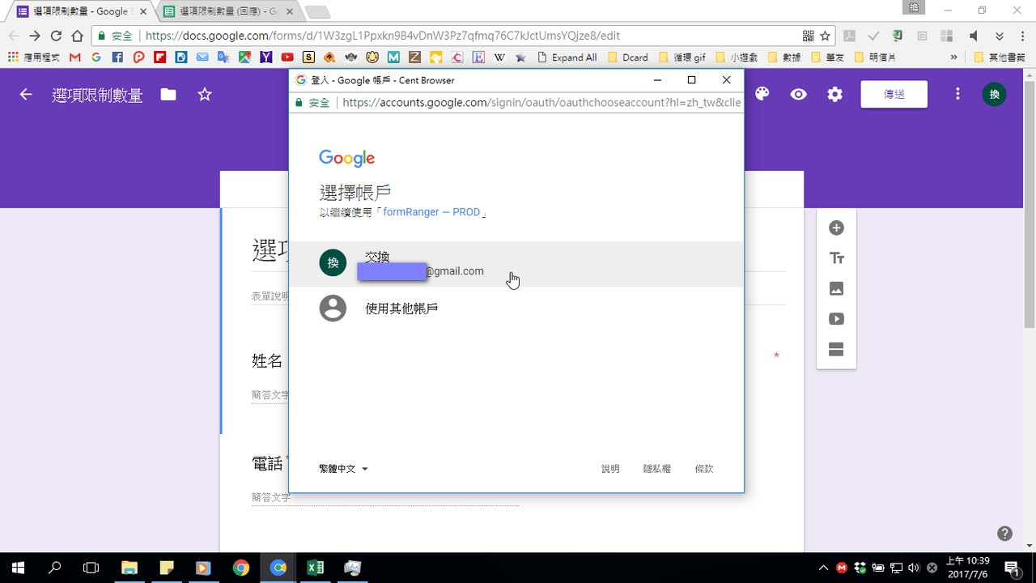Viewport: 1036px width, 583px height.
Task: Open form settings gear icon
Action: 834,94
